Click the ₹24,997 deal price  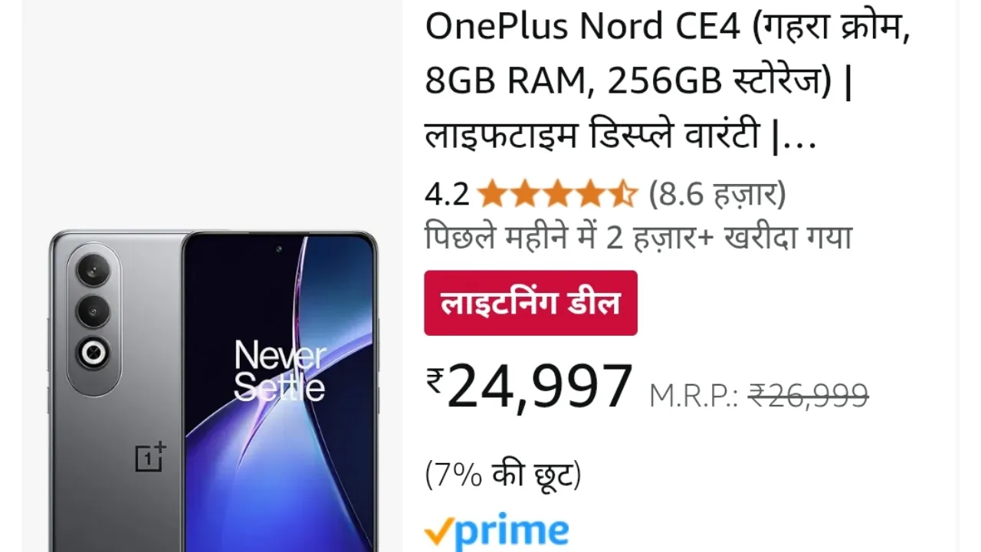[530, 386]
